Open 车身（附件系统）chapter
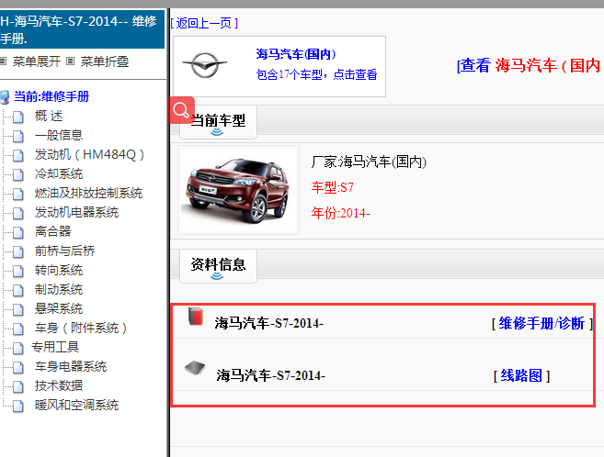The width and height of the screenshot is (604, 457). coord(81,328)
